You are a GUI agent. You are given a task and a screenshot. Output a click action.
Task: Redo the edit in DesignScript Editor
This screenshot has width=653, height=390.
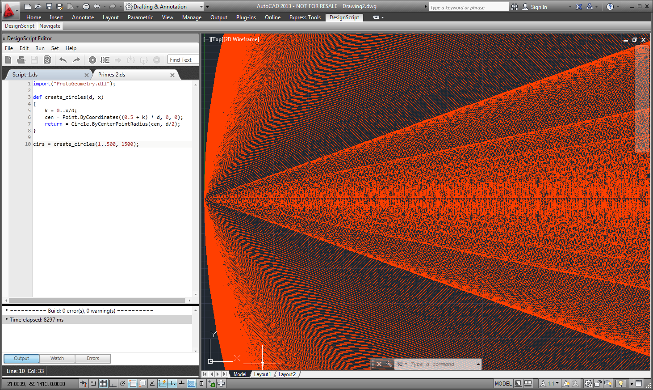(76, 60)
